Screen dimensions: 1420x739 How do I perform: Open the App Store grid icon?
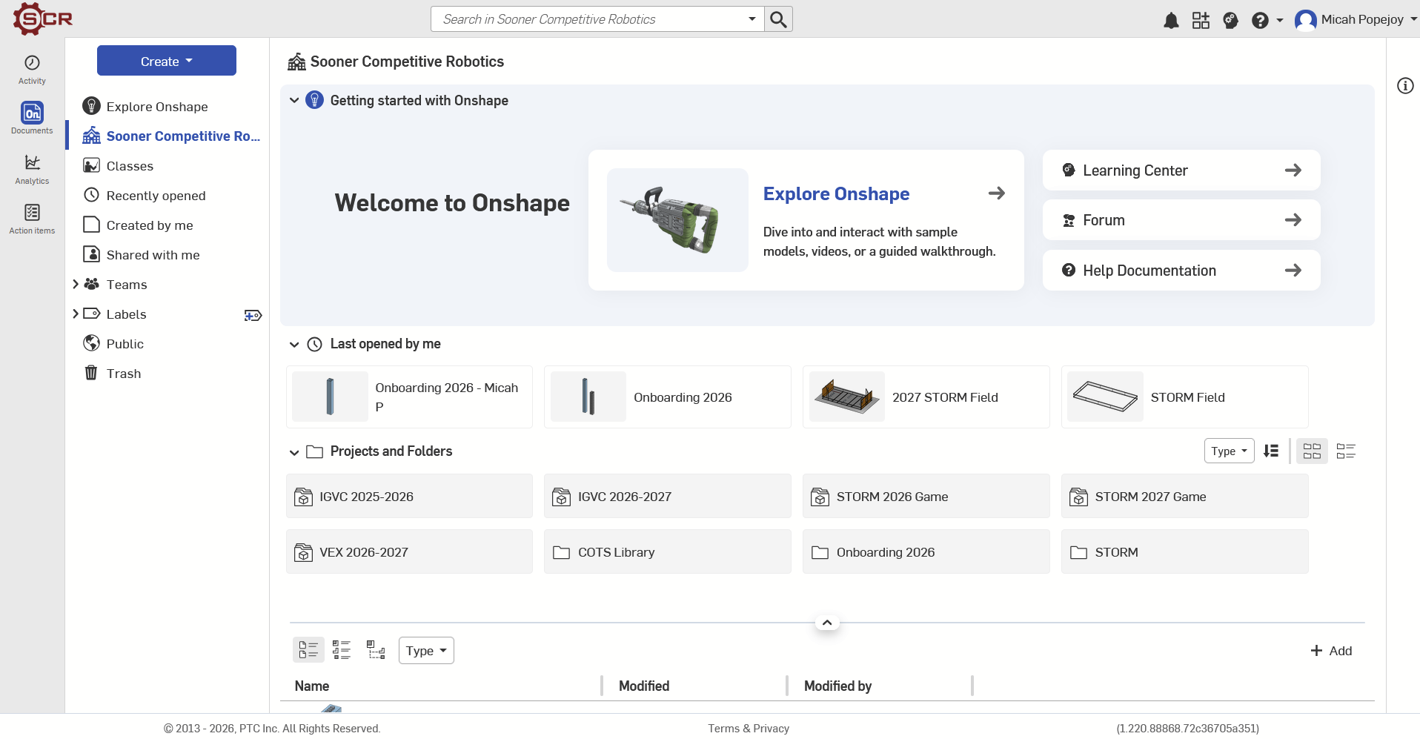pyautogui.click(x=1201, y=20)
